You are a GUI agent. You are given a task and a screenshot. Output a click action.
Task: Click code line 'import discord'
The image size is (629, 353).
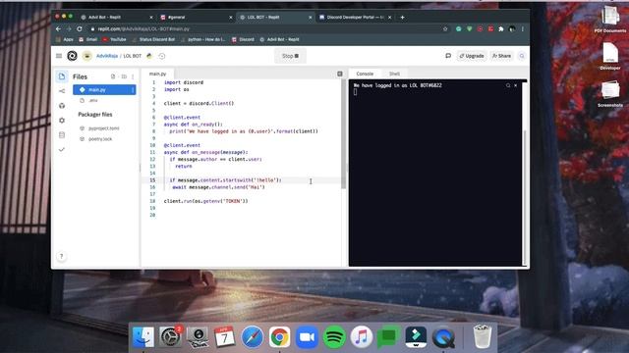point(184,82)
